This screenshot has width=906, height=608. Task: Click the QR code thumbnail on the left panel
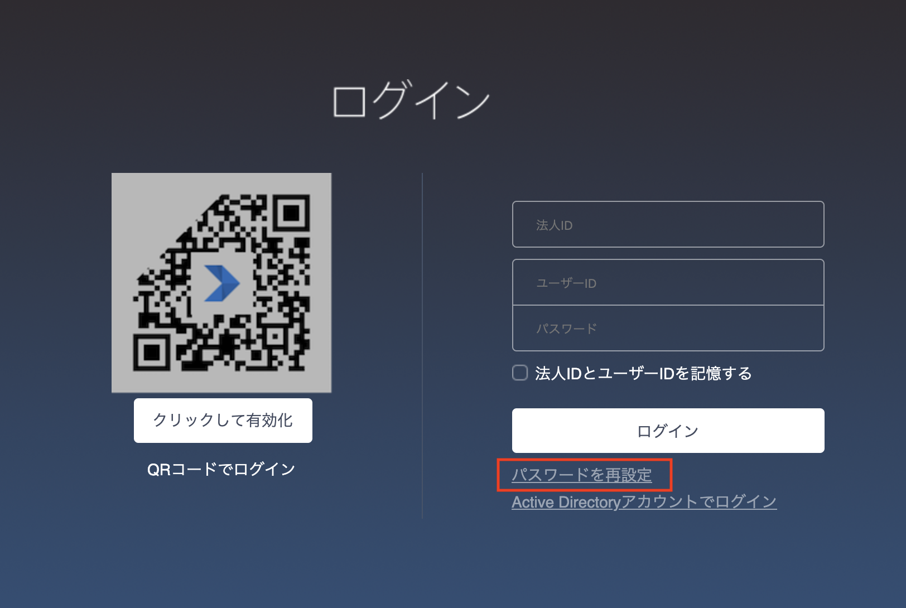[x=222, y=283]
